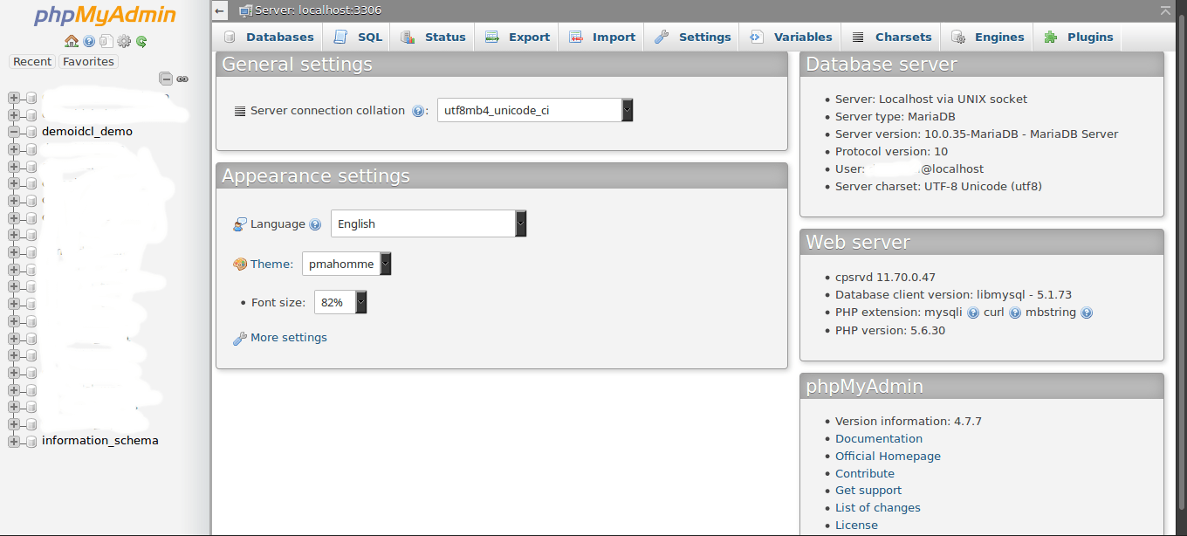Click the More settings link
The image size is (1187, 536).
[x=287, y=337]
